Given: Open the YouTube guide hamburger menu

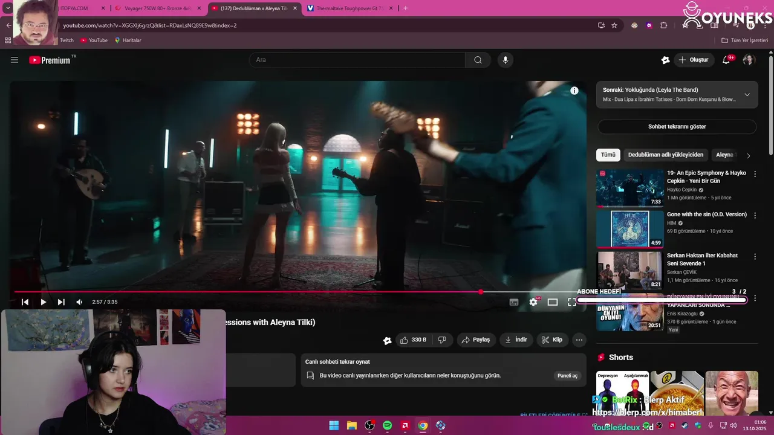Looking at the screenshot, I should coord(15,60).
